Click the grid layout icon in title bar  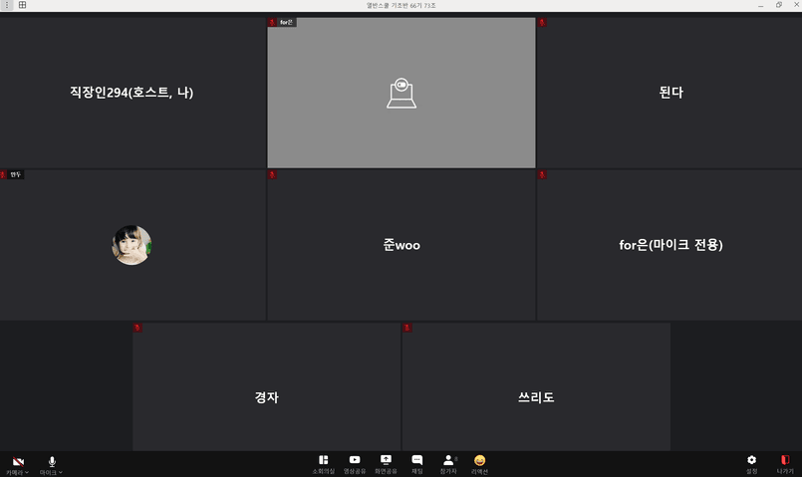tap(22, 5)
